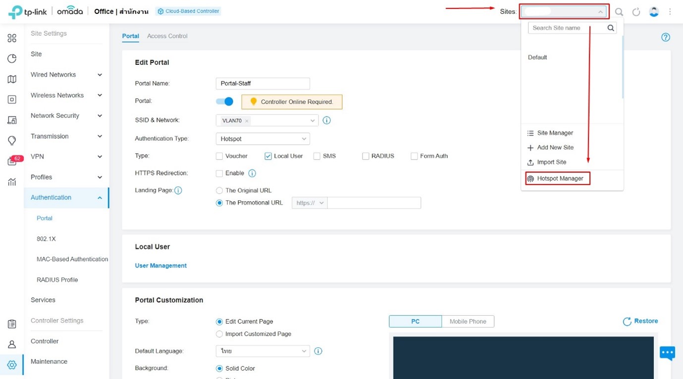Image resolution: width=683 pixels, height=379 pixels.
Task: Open the Statistics pie chart icon
Action: (x=12, y=58)
